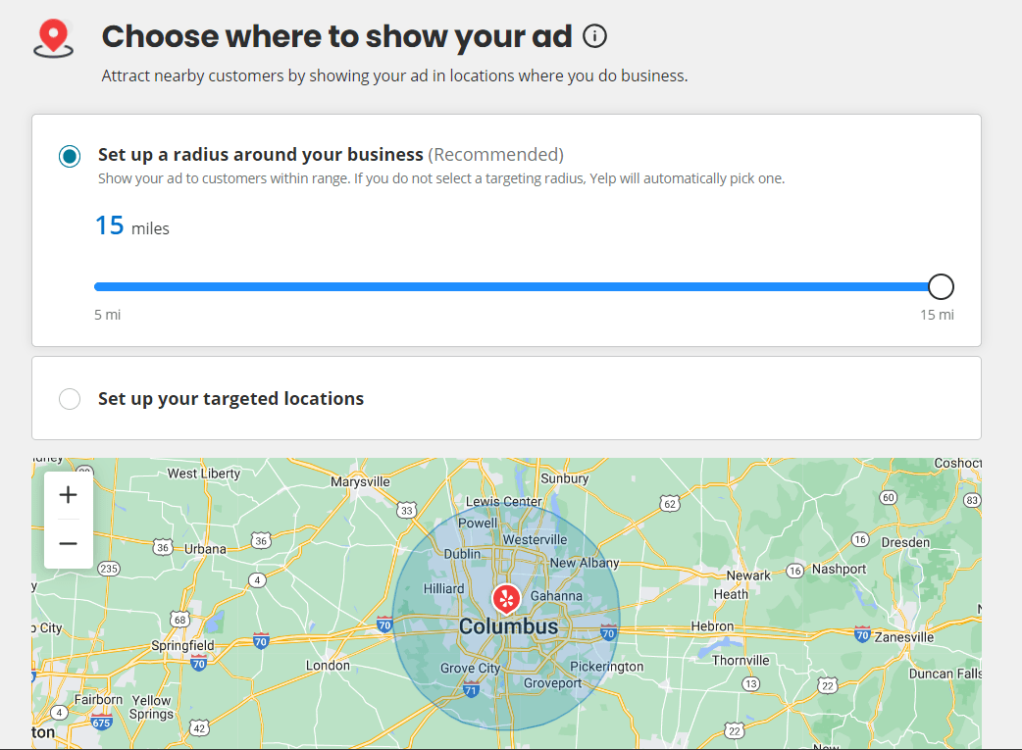Click the route 62 shield on map
Image resolution: width=1022 pixels, height=750 pixels.
coord(670,504)
